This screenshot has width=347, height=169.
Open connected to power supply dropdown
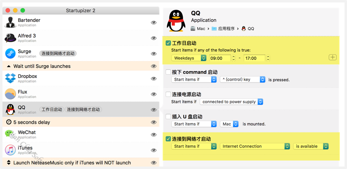coord(231,102)
